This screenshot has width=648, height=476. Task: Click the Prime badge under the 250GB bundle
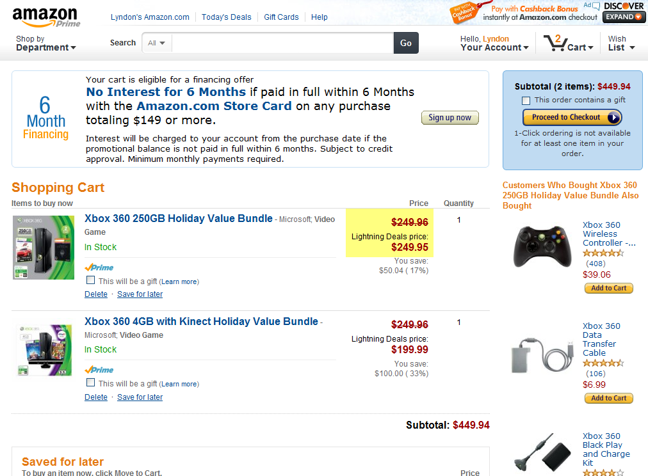point(99,267)
